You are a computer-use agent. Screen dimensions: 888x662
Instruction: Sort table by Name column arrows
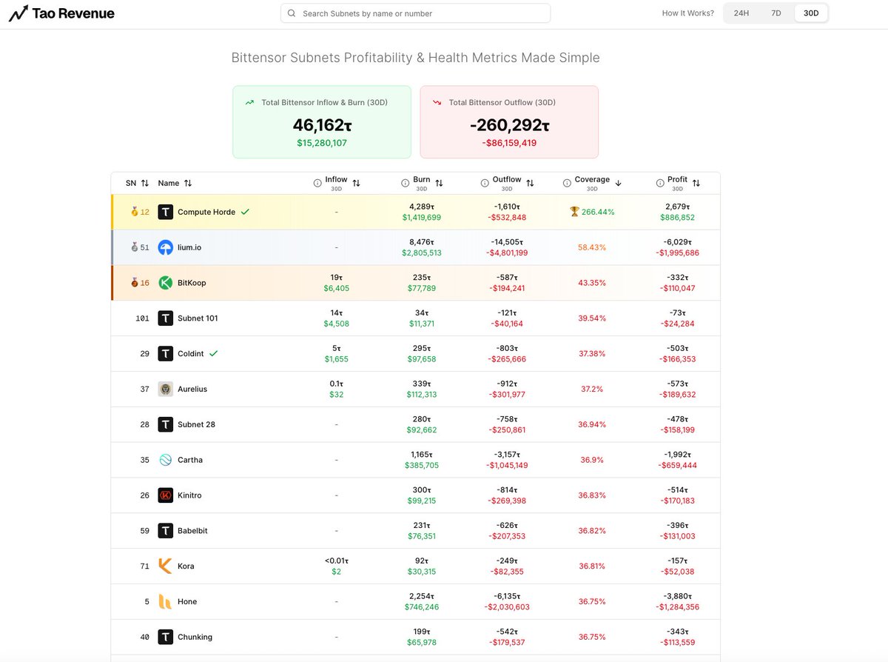pyautogui.click(x=188, y=183)
